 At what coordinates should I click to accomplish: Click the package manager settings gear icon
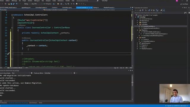point(32,73)
